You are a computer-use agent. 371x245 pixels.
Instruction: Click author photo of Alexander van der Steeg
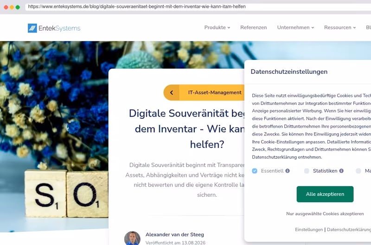pyautogui.click(x=132, y=238)
